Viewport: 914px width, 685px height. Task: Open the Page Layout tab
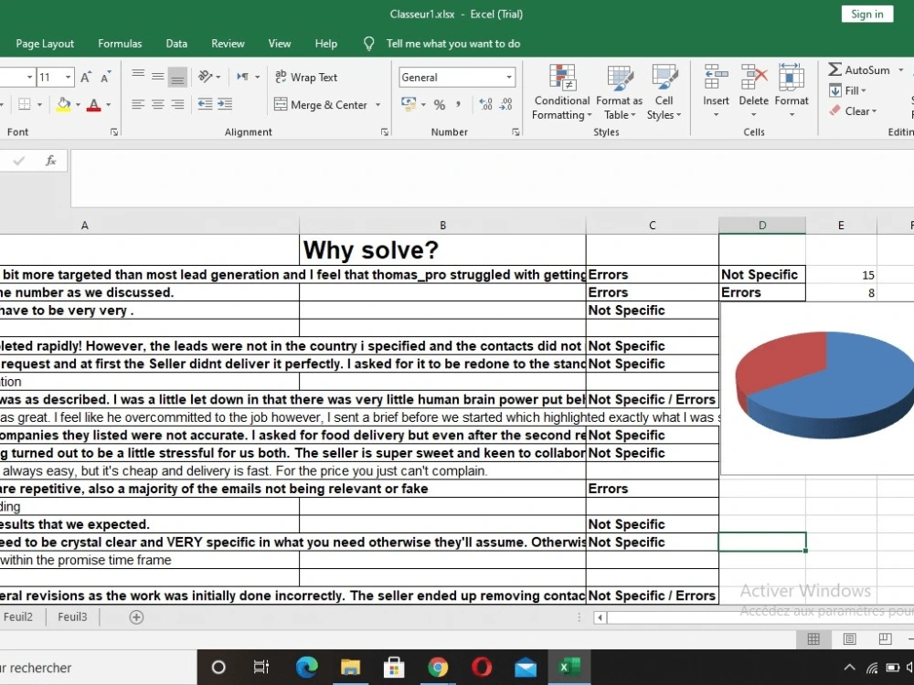[x=45, y=44]
